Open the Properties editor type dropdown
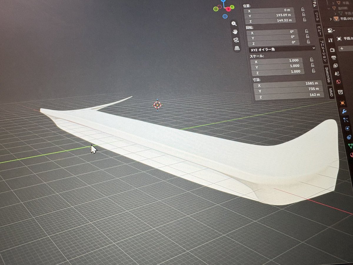This screenshot has height=265, width=353. [x=331, y=30]
